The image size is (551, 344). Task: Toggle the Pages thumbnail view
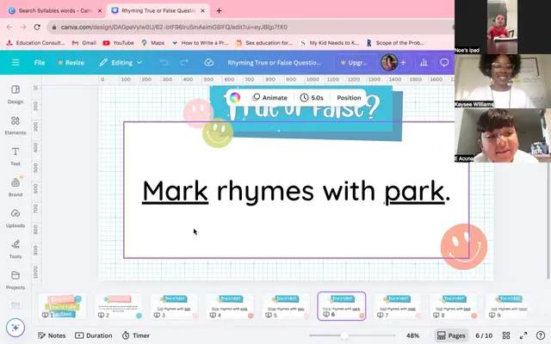(x=451, y=335)
